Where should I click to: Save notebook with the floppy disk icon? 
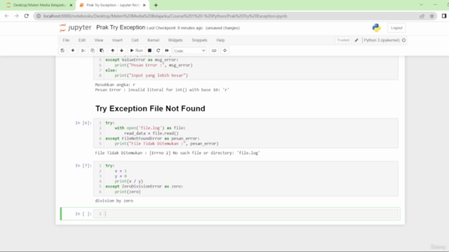62,50
